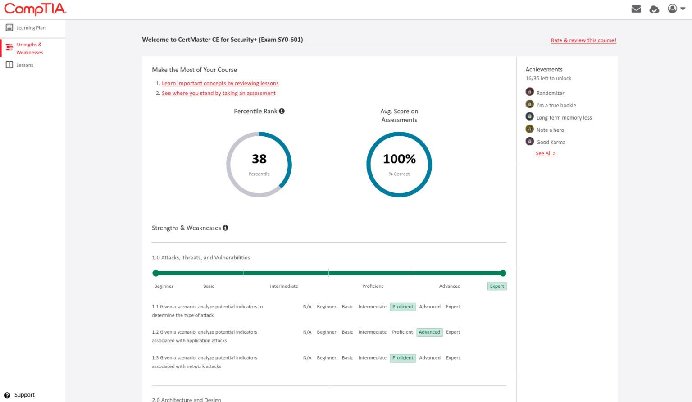Screen dimensions: 692x402
Task: Open the user account dropdown menu
Action: click(x=676, y=9)
